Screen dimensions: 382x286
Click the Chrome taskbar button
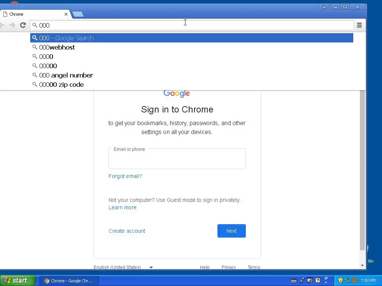pyautogui.click(x=69, y=281)
